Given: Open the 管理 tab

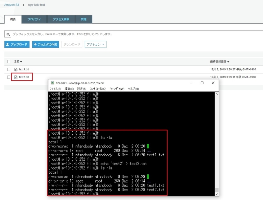Looking at the screenshot, I should (84, 19).
